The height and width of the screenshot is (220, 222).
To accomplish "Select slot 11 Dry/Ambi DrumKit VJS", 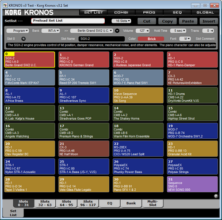I will tap(193, 96).
